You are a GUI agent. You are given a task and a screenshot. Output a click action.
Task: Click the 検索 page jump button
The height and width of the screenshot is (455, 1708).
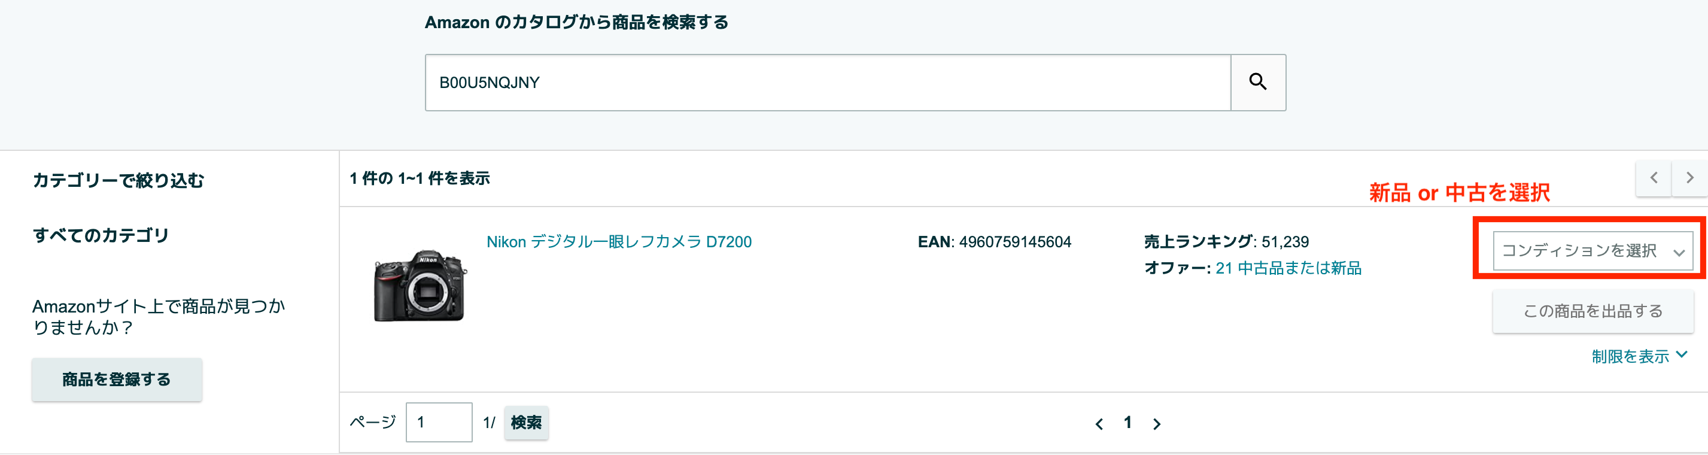(526, 423)
